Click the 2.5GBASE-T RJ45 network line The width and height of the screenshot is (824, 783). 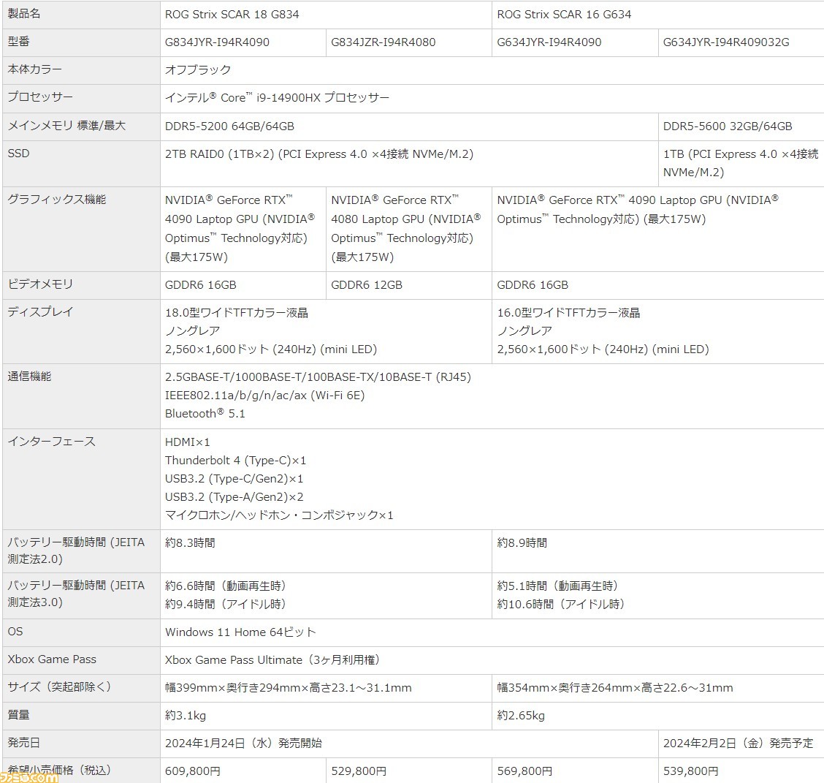pos(318,377)
